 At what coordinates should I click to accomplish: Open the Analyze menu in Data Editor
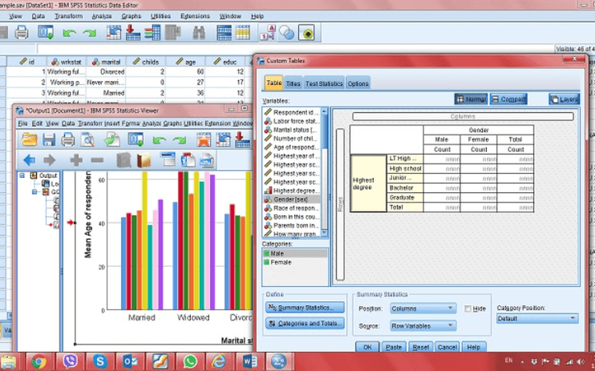coord(102,17)
